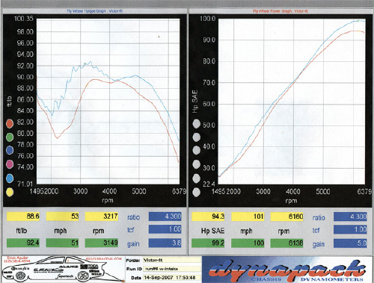Click the Folder field Victor-fit
This screenshot has height=283, width=374.
172,260
